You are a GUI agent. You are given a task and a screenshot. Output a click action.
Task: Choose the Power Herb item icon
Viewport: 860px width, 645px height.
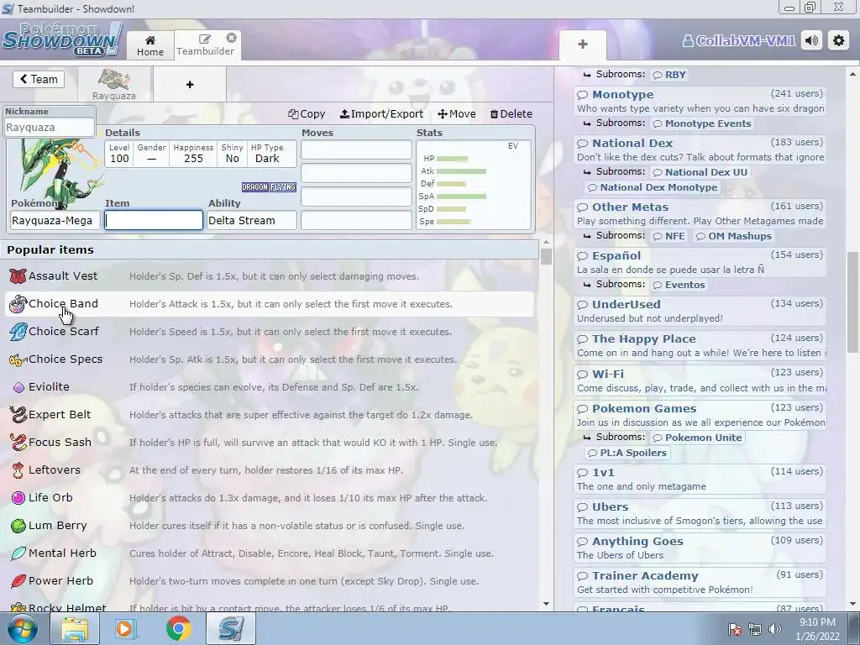18,581
